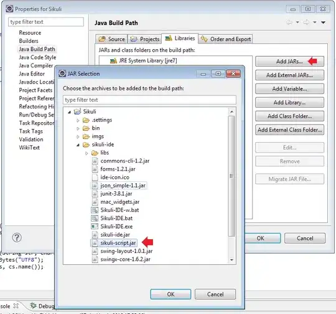Click the sikuli-ide.jar file icon
This screenshot has height=314, width=336.
[95, 235]
